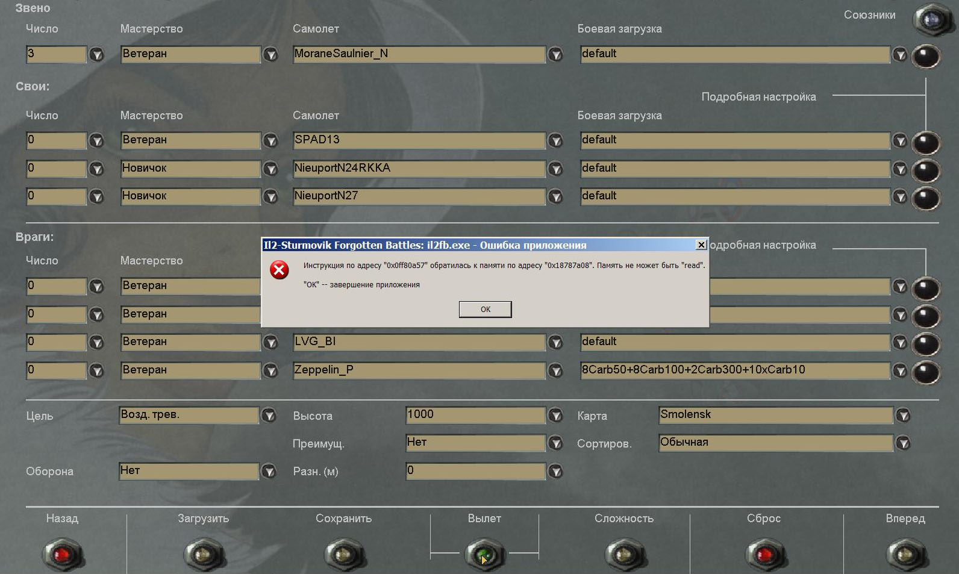
Task: Click the LVG_BI aircraft field
Action: coord(419,342)
